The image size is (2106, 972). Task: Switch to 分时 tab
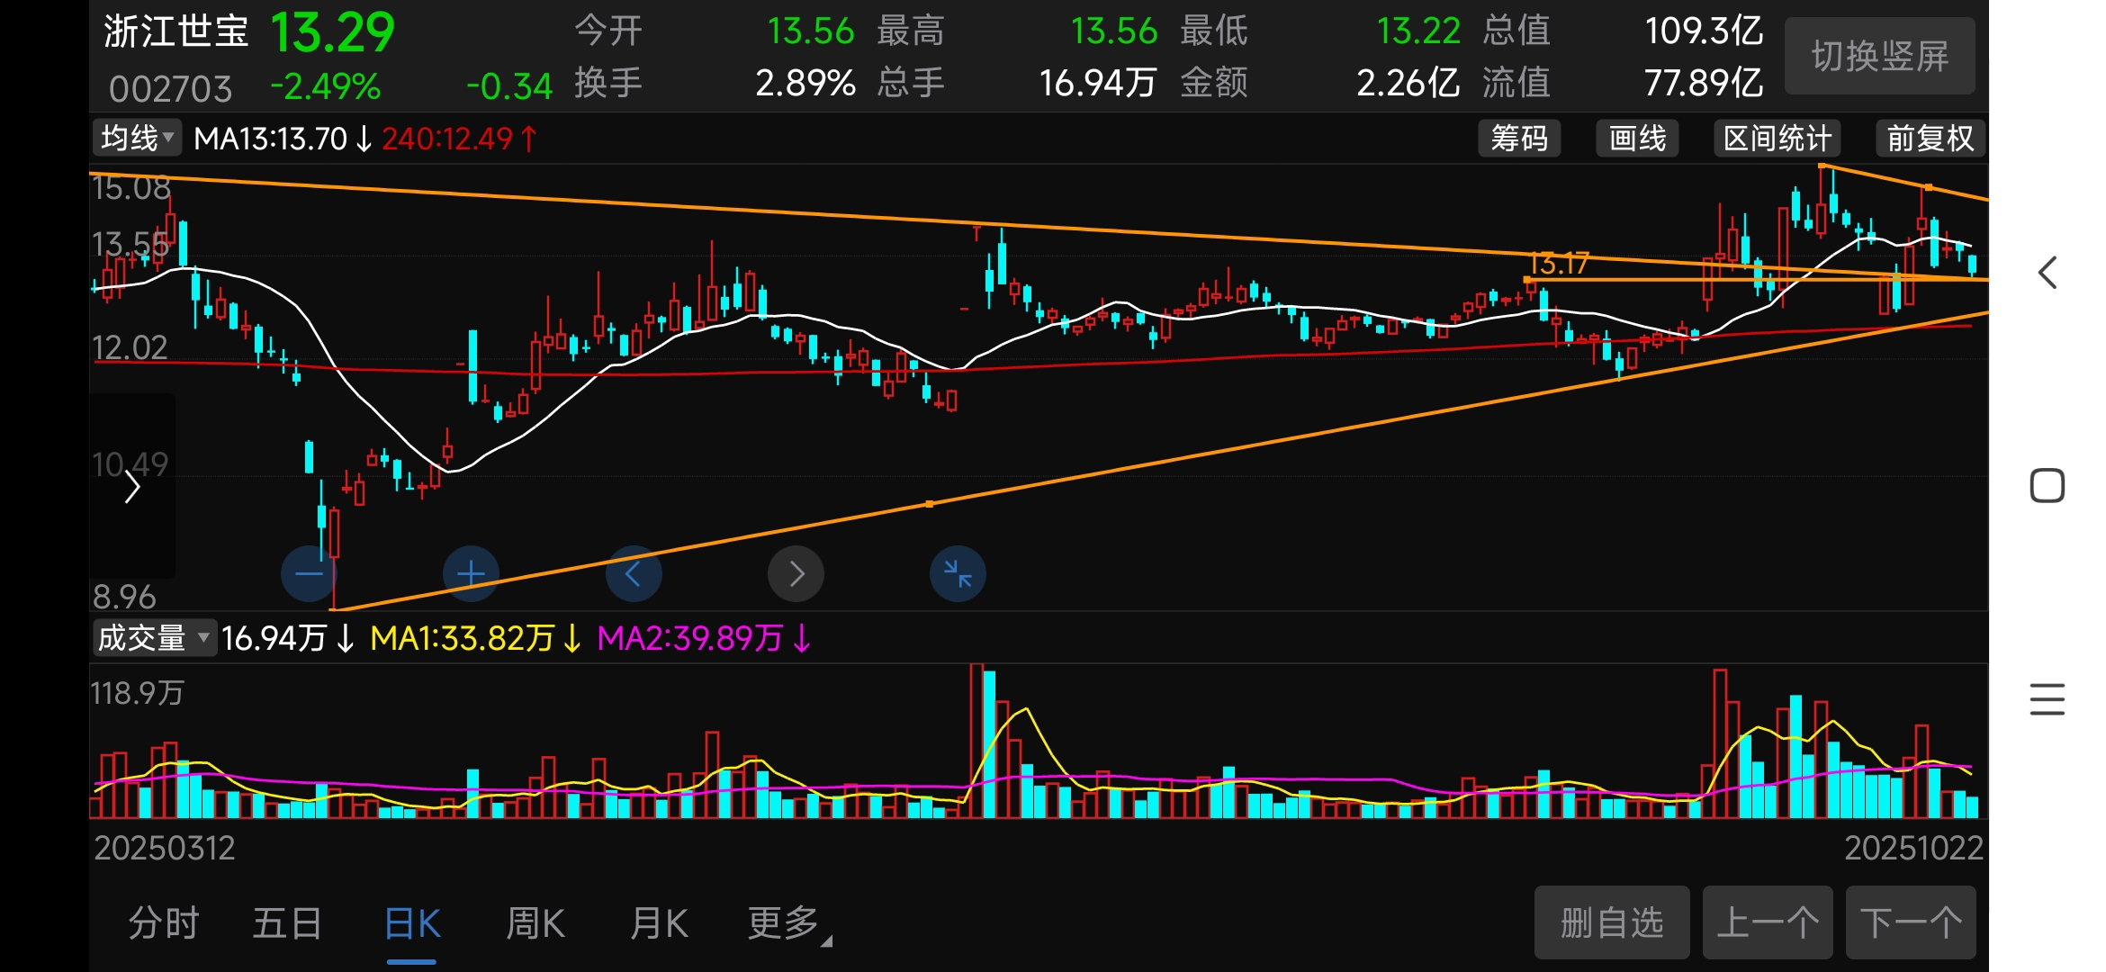tap(164, 923)
